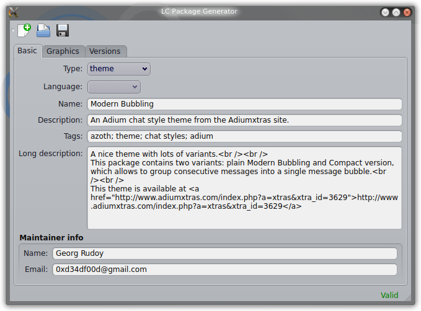Close the LC Package Generator window
Image resolution: width=421 pixels, height=311 pixels.
click(x=407, y=12)
